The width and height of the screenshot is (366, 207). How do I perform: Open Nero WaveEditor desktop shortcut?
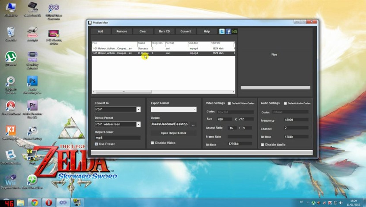click(x=32, y=181)
